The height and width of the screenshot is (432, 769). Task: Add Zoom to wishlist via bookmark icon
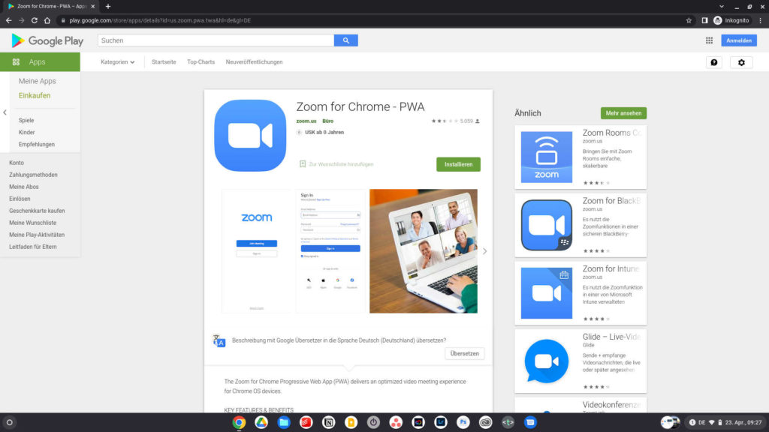pos(303,163)
